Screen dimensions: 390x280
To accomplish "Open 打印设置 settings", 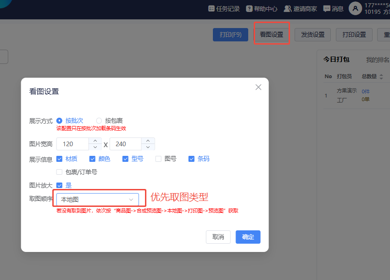I will click(354, 34).
